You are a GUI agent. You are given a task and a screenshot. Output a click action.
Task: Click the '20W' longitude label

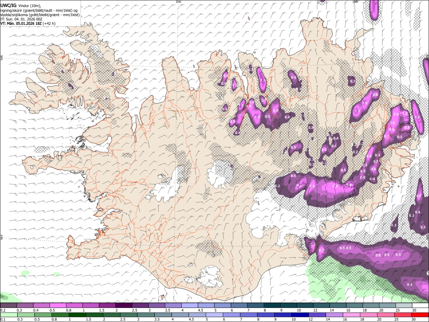[x=178, y=2]
